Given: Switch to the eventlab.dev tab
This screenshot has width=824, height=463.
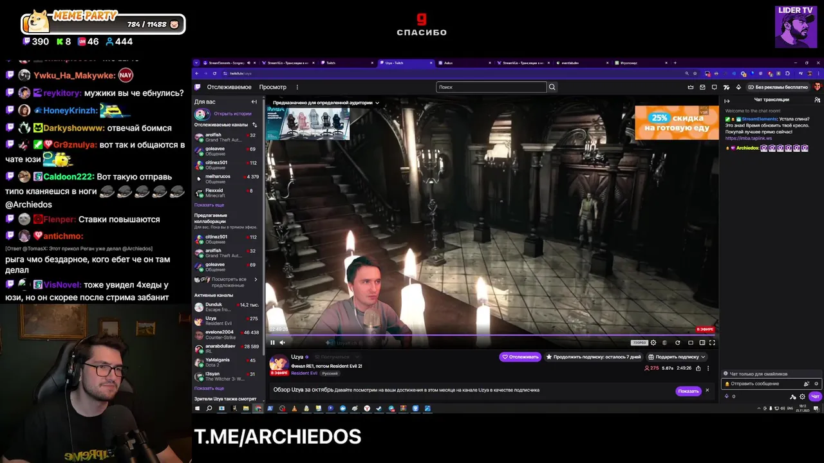Looking at the screenshot, I should [581, 63].
